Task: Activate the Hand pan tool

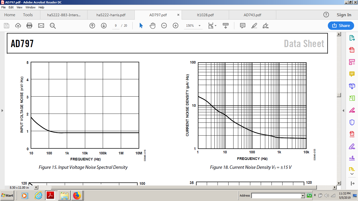Action: coord(153,26)
